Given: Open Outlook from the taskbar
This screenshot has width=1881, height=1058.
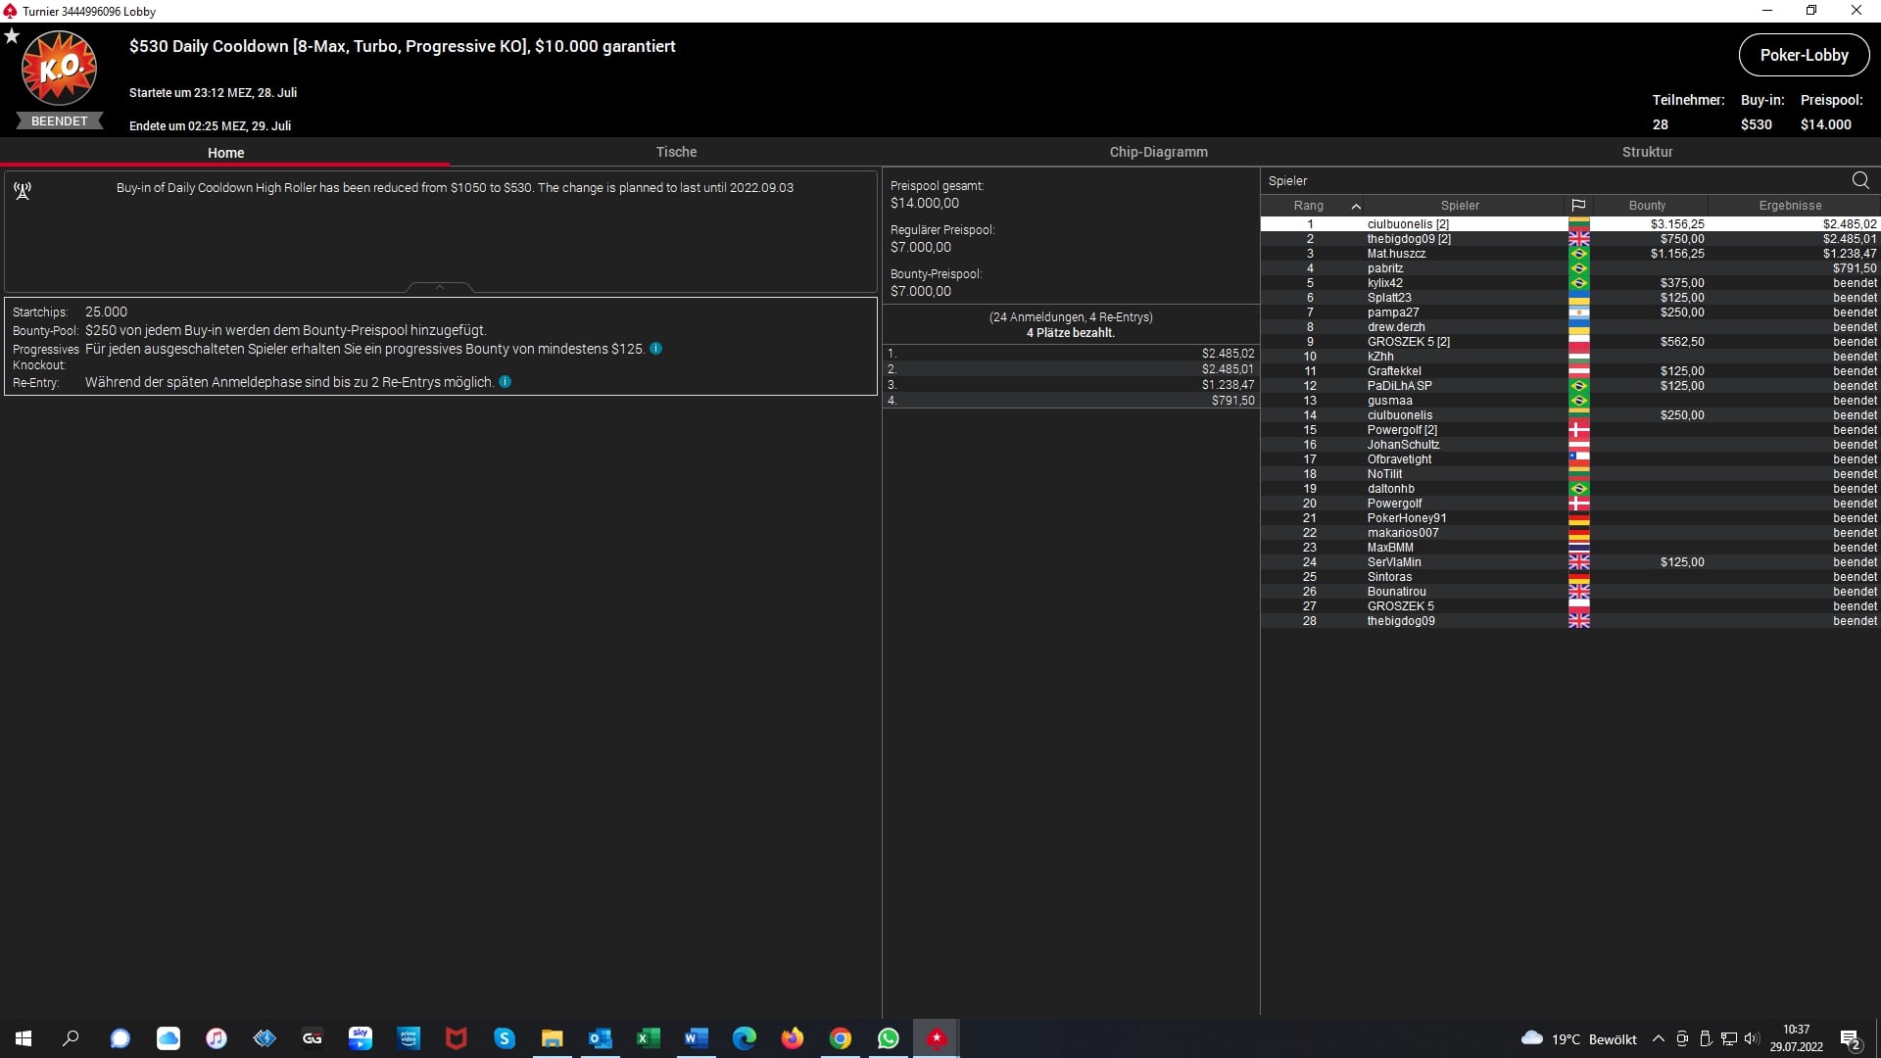Looking at the screenshot, I should pyautogui.click(x=600, y=1038).
